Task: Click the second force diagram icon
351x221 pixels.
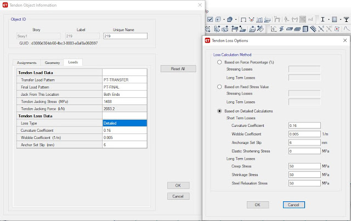Action: click(x=267, y=20)
